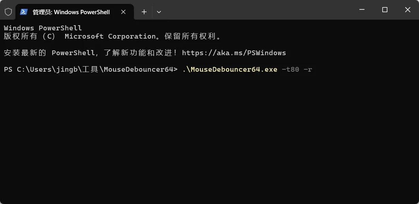Click the empty title bar drag area
Screen dimensions: 419x204
coord(257,10)
